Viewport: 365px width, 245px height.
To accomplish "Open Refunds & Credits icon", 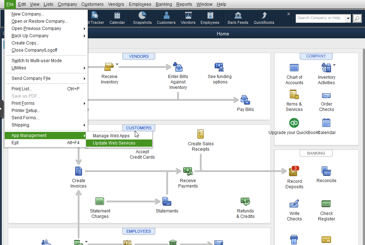I will coord(245,202).
